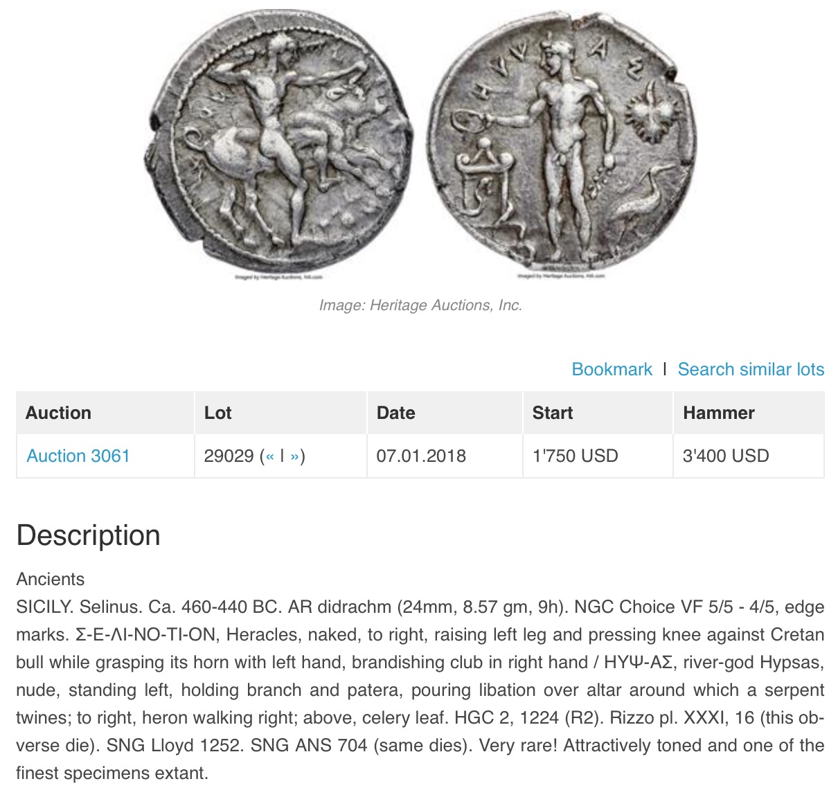Click the start price 1'750 USD
This screenshot has height=788, width=838.
click(x=575, y=456)
